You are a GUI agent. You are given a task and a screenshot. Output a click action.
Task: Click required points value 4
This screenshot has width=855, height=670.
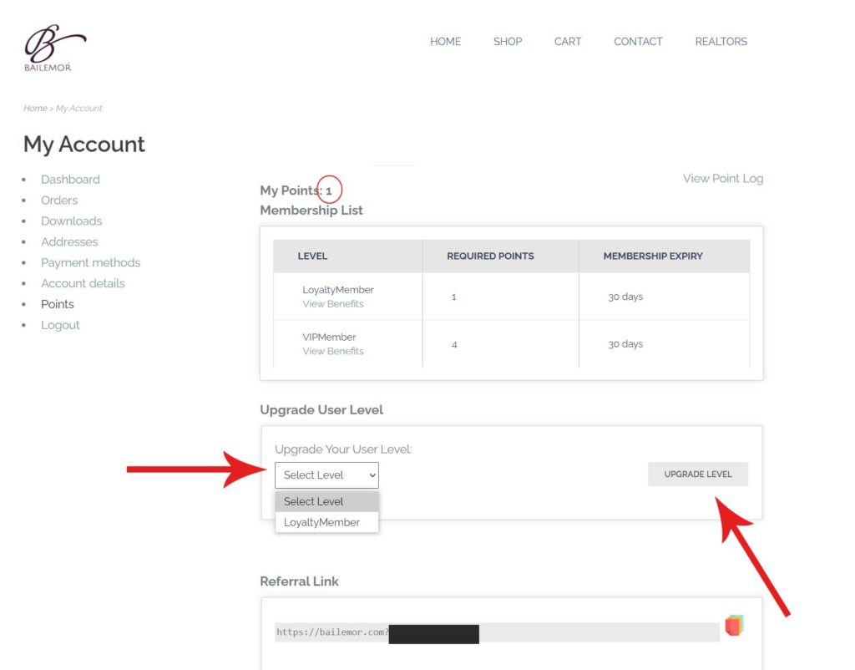pos(454,345)
